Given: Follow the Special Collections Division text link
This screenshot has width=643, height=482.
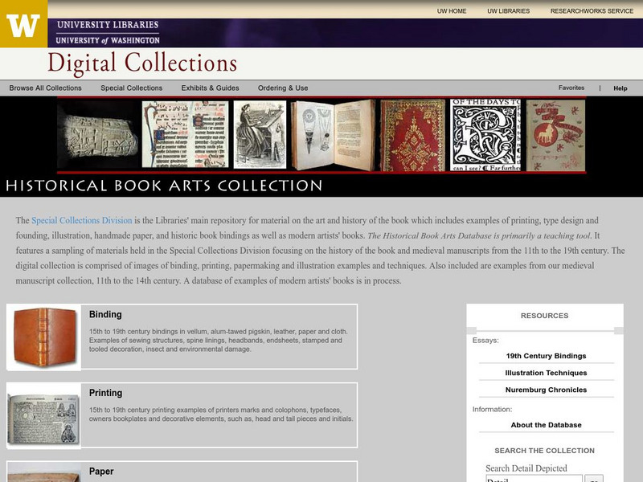Looking at the screenshot, I should (x=82, y=220).
